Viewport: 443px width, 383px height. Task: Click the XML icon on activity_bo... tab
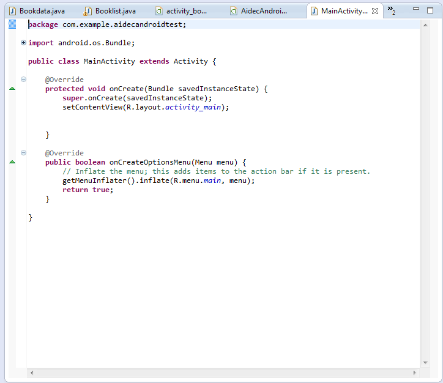[x=159, y=11]
